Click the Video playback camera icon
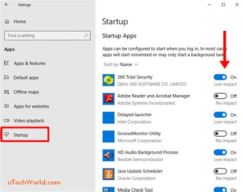Viewport: 243px width, 192px height. point(7,120)
